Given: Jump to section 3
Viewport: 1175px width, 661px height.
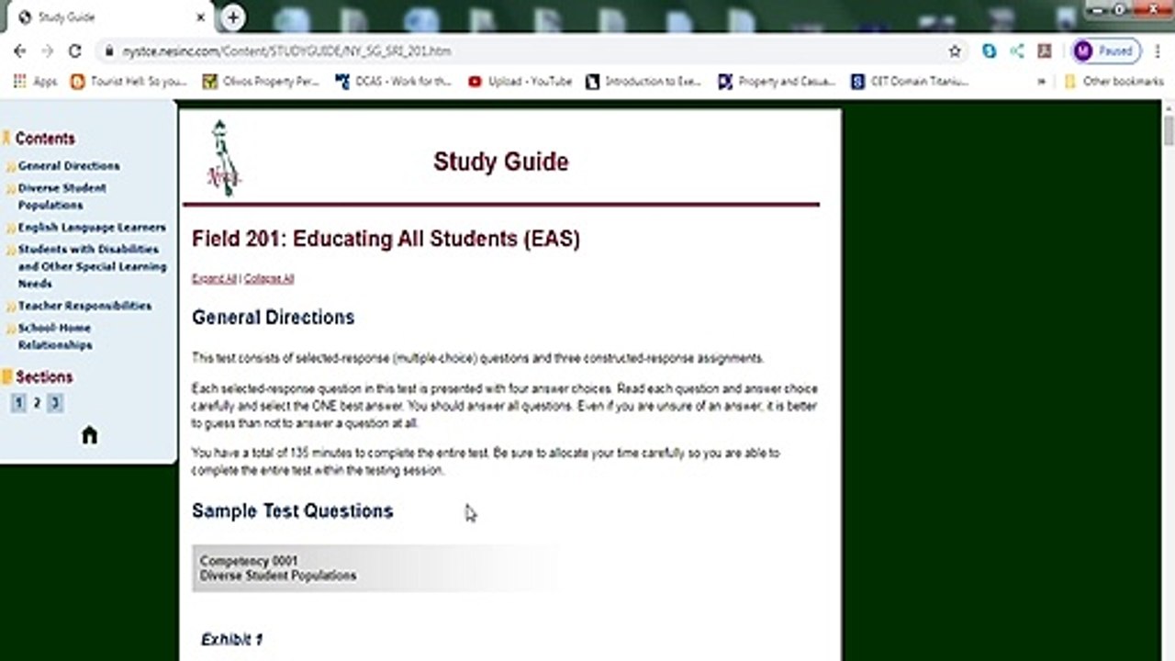Looking at the screenshot, I should click(x=55, y=402).
